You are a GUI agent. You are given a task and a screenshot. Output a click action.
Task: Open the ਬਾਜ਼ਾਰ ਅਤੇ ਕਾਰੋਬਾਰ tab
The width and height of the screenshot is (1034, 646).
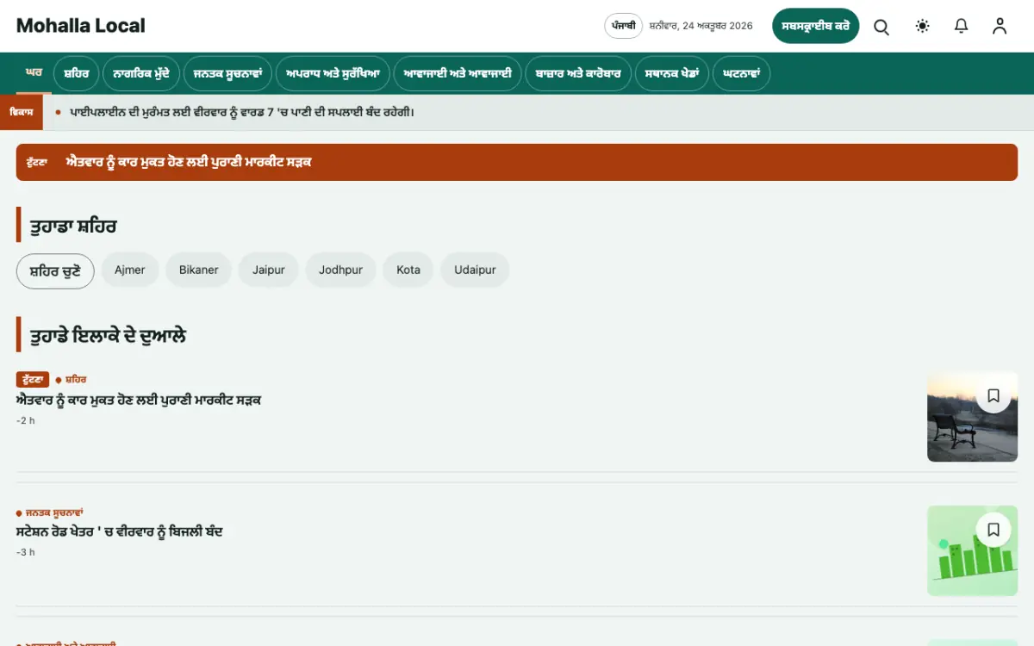click(578, 74)
